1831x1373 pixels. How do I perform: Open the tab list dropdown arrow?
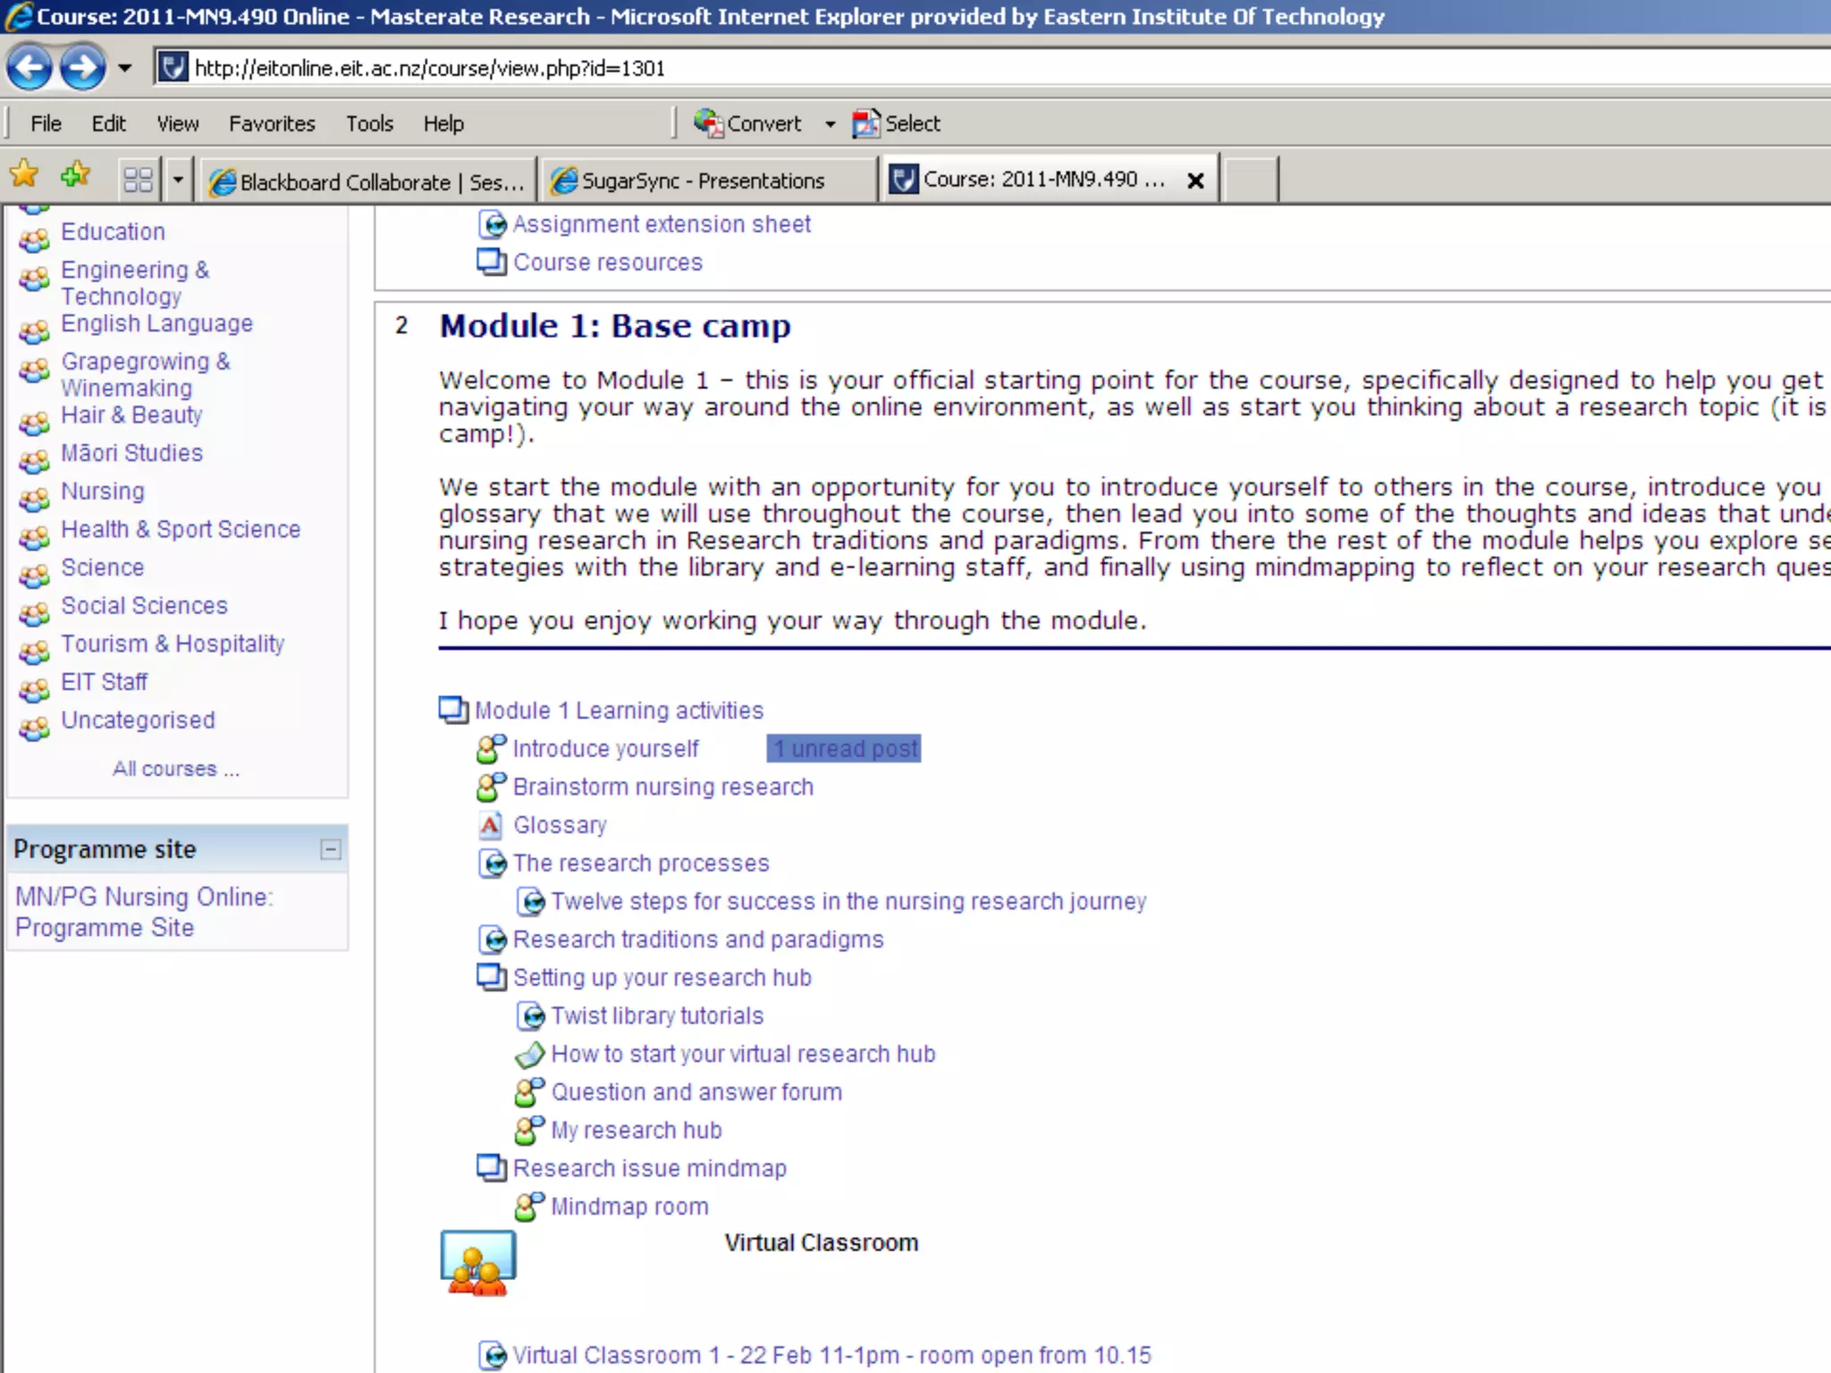pyautogui.click(x=178, y=181)
